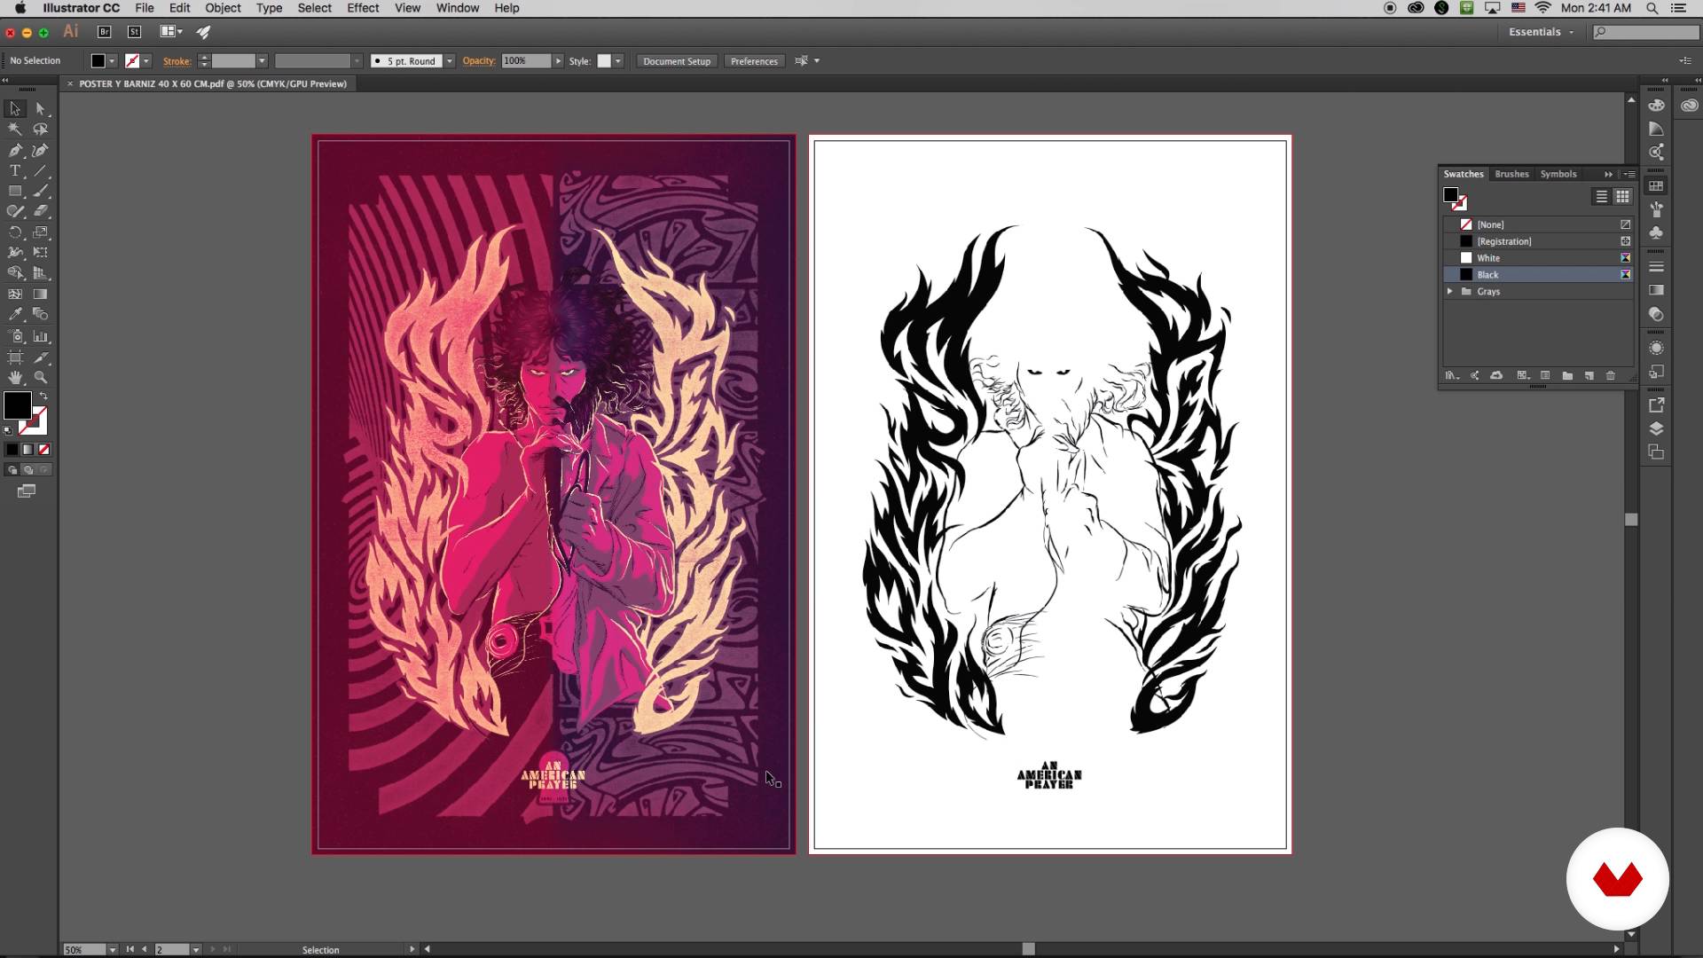Enable Draw Behind mode

28,470
